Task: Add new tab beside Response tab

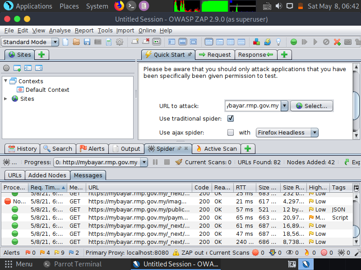Action: pyautogui.click(x=284, y=54)
